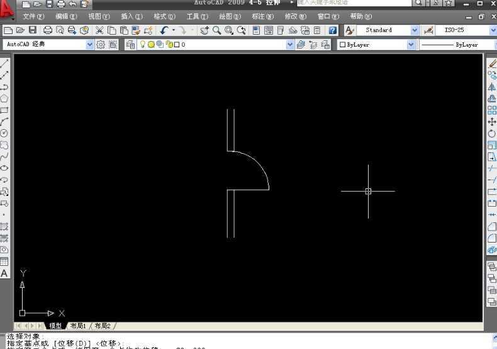The image size is (497, 349).
Task: Select the Mirror modify tool
Action: click(x=492, y=86)
